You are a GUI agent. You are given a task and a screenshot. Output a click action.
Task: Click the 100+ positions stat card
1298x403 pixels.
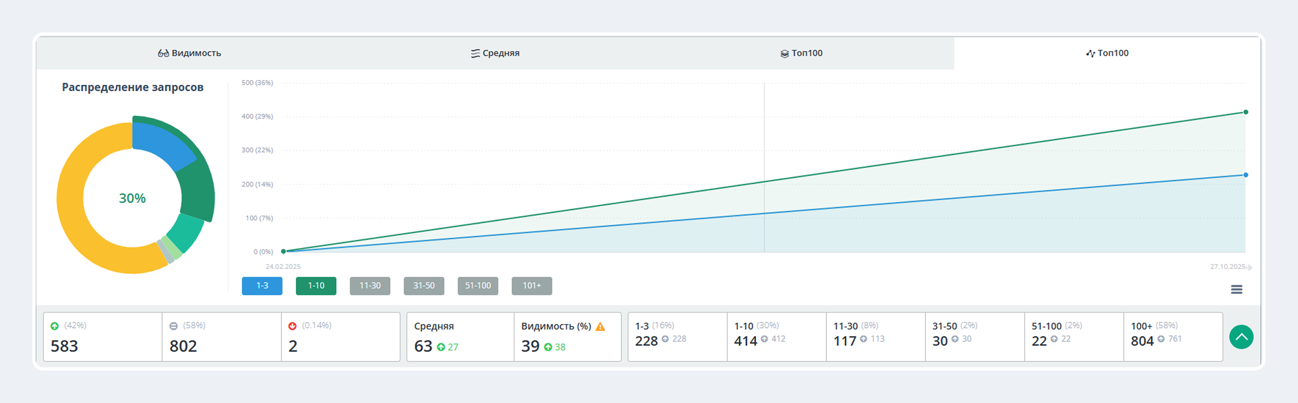tap(1173, 337)
